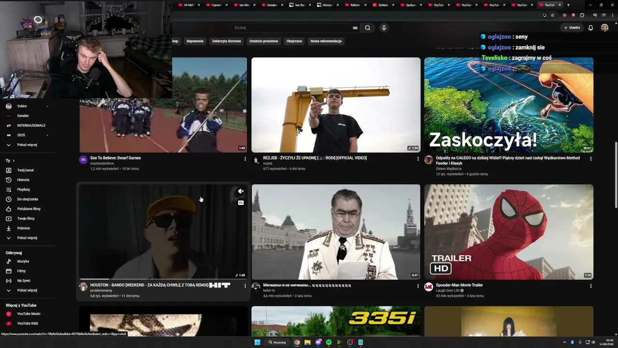This screenshot has width=618, height=348.
Task: Open the rezjeb channel name link
Action: pos(267,163)
